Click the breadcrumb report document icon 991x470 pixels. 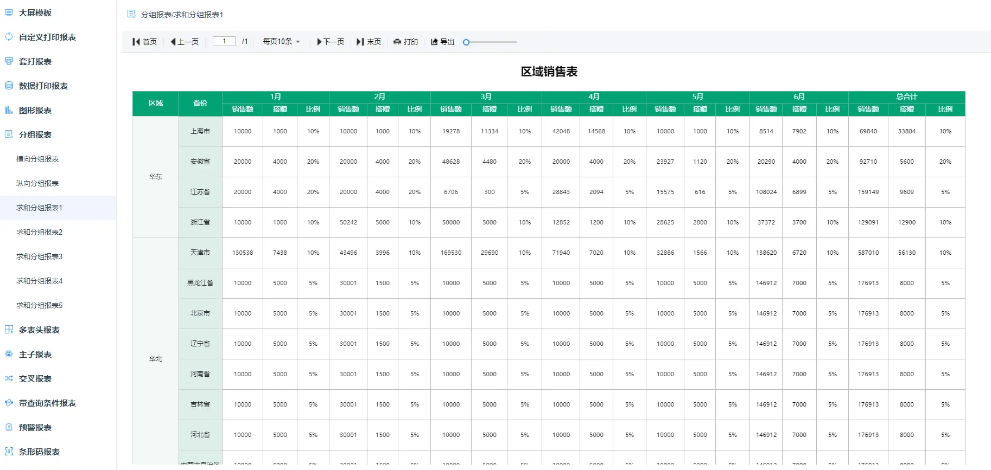pyautogui.click(x=131, y=14)
